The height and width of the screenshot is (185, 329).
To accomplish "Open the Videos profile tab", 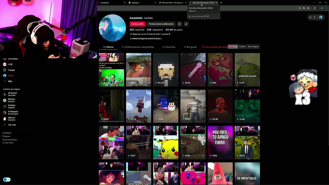I will click(108, 47).
